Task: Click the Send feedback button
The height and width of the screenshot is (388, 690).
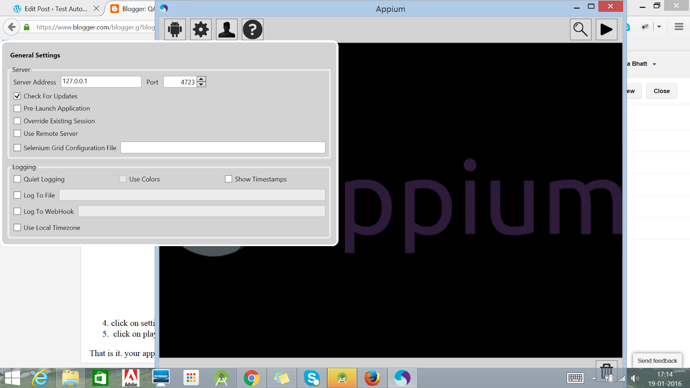Action: click(657, 360)
